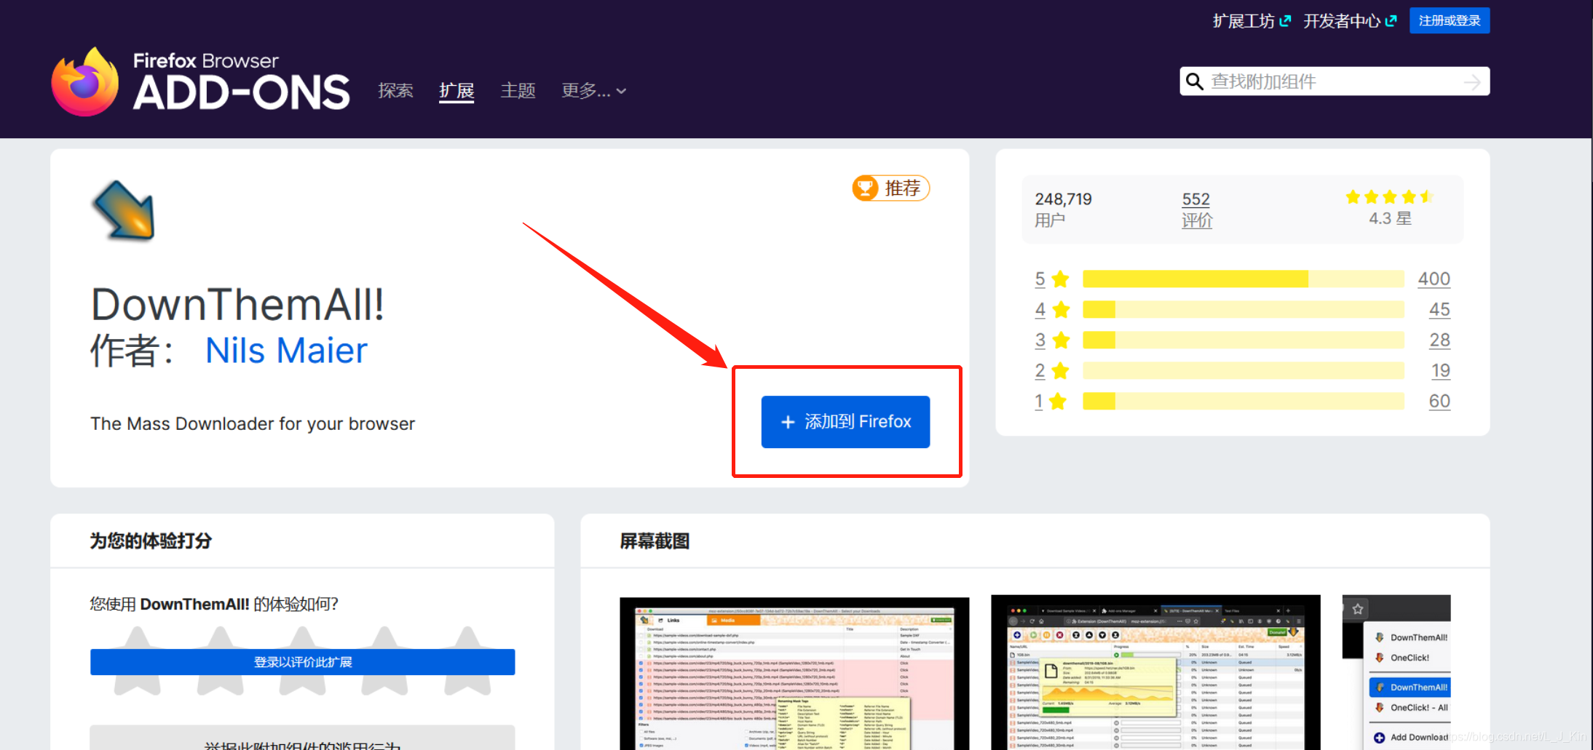1593x750 pixels.
Task: Click the 2-star rating bar
Action: [x=1244, y=370]
